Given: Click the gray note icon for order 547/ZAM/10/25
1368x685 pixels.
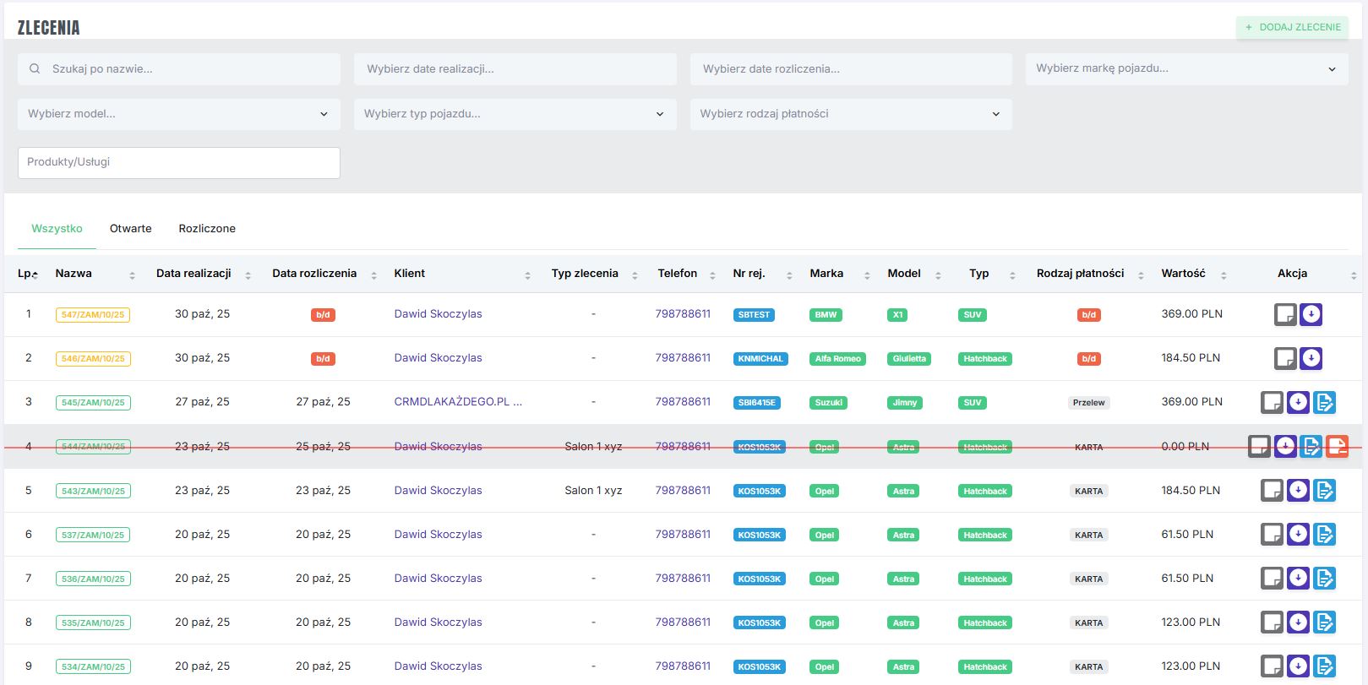Looking at the screenshot, I should 1284,314.
